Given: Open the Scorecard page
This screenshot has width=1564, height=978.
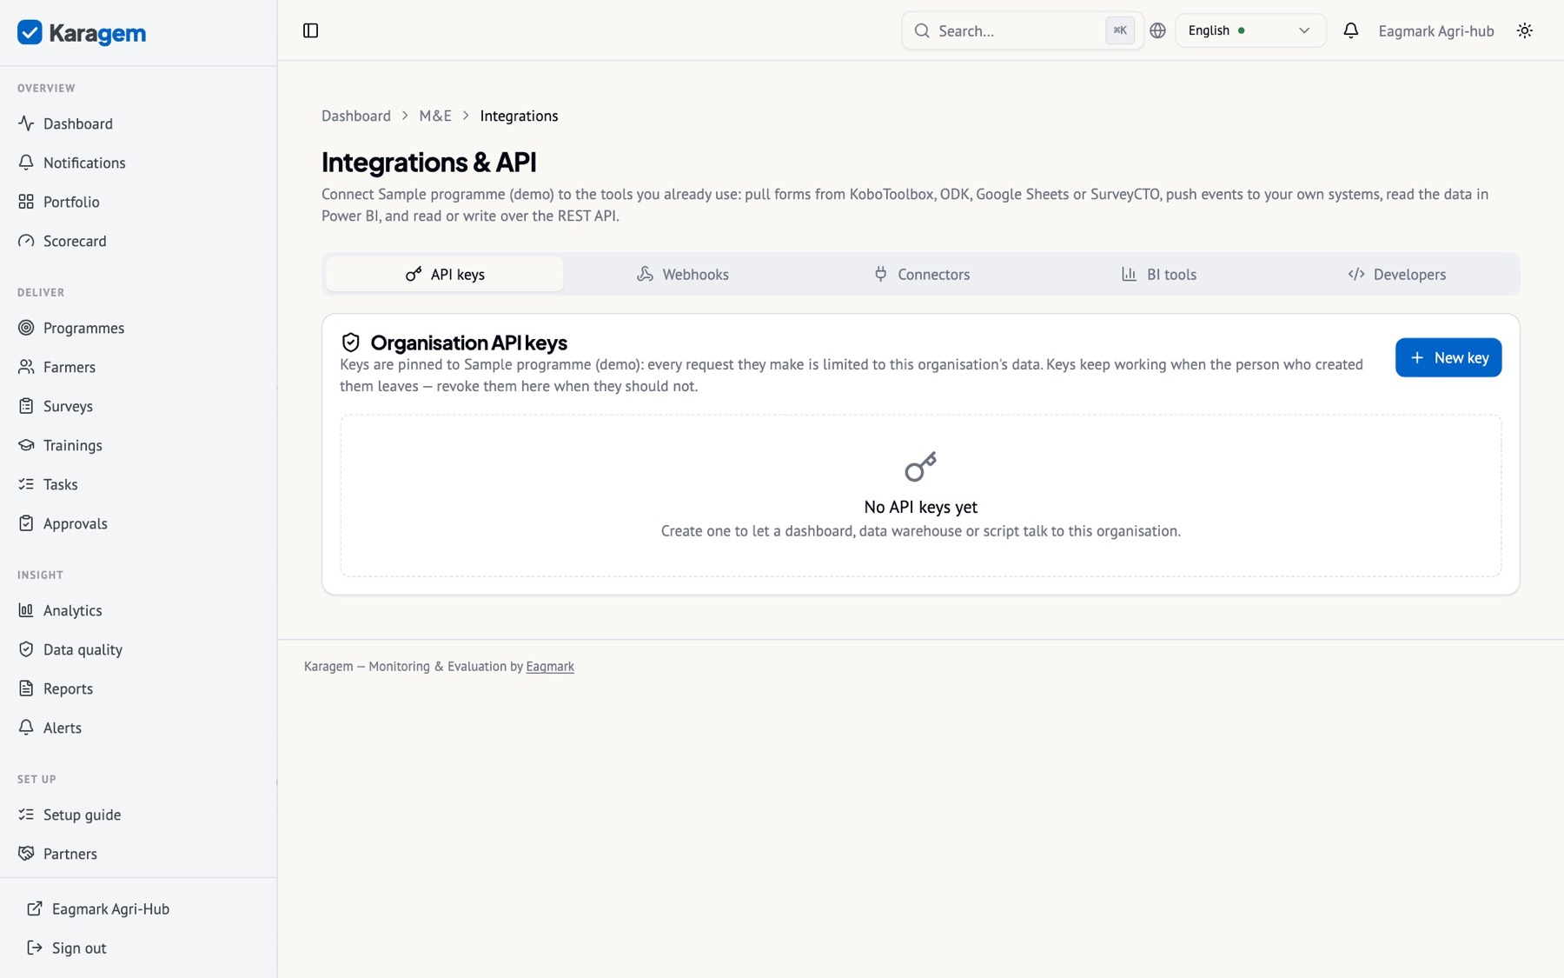Looking at the screenshot, I should 139,241.
